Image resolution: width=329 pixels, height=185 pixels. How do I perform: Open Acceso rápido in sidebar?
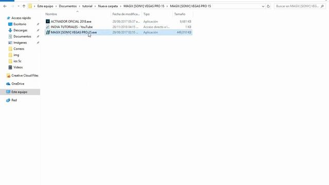point(21,18)
